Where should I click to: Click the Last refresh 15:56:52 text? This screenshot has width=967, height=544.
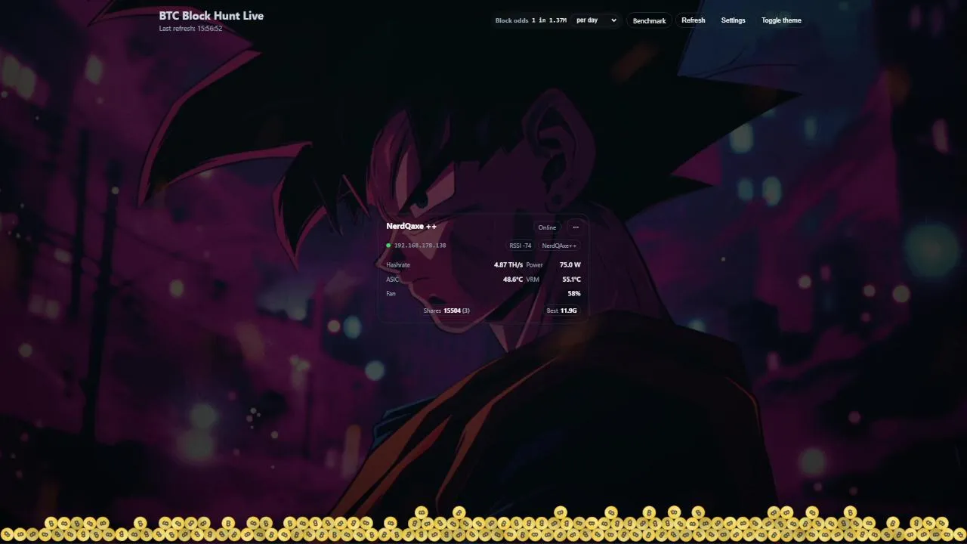pyautogui.click(x=190, y=29)
